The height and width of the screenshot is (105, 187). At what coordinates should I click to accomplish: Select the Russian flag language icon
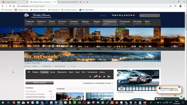113,15
